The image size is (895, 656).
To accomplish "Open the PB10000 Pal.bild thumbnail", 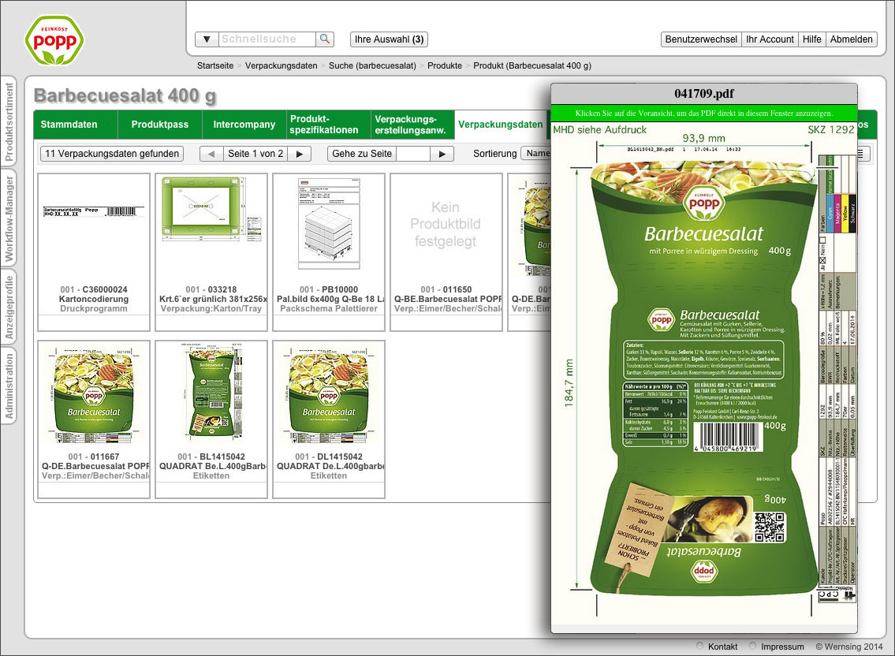I will [329, 252].
